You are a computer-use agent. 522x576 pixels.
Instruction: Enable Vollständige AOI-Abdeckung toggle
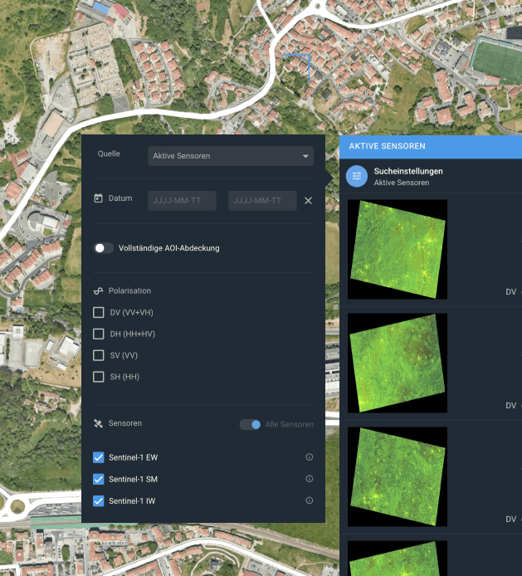[x=104, y=248]
